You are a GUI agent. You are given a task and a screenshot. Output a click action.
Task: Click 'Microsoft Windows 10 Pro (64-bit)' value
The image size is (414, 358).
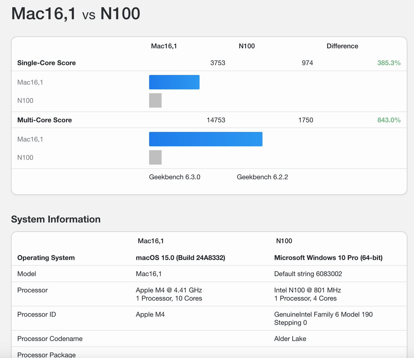pos(328,258)
